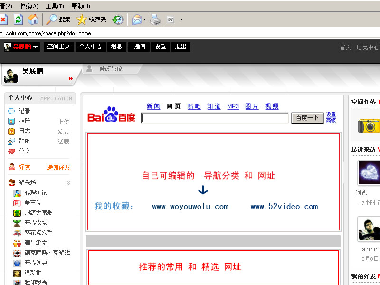Viewport: 380px width, 285px height.
Task: Click the Edit with Word toolbar icon
Action: [171, 19]
